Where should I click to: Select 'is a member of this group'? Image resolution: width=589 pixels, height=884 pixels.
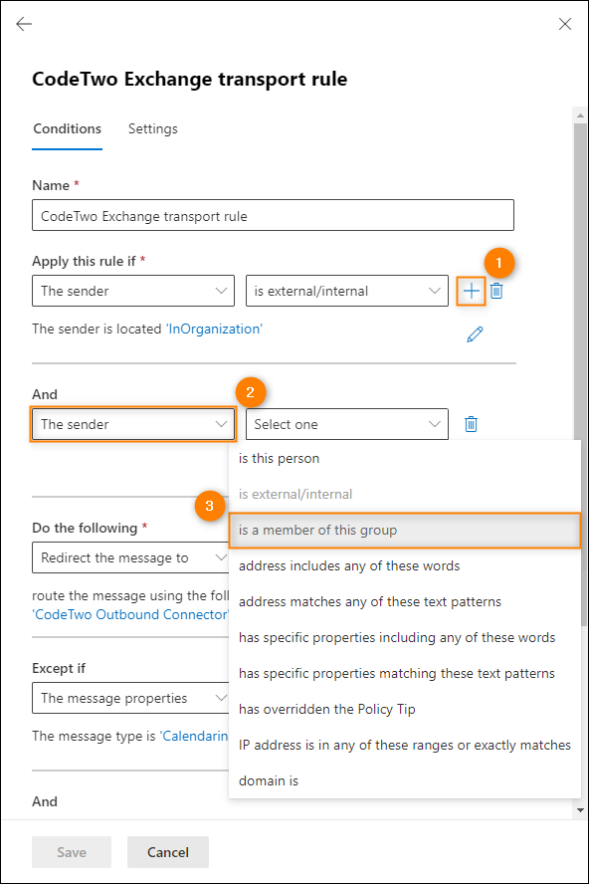(x=405, y=530)
